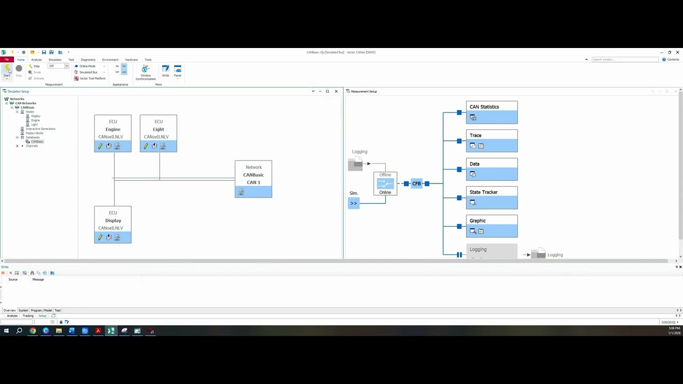Click in the Search window field

point(625,60)
